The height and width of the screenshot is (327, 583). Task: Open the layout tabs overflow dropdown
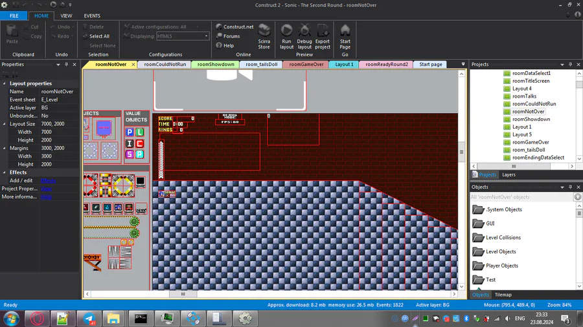(463, 64)
